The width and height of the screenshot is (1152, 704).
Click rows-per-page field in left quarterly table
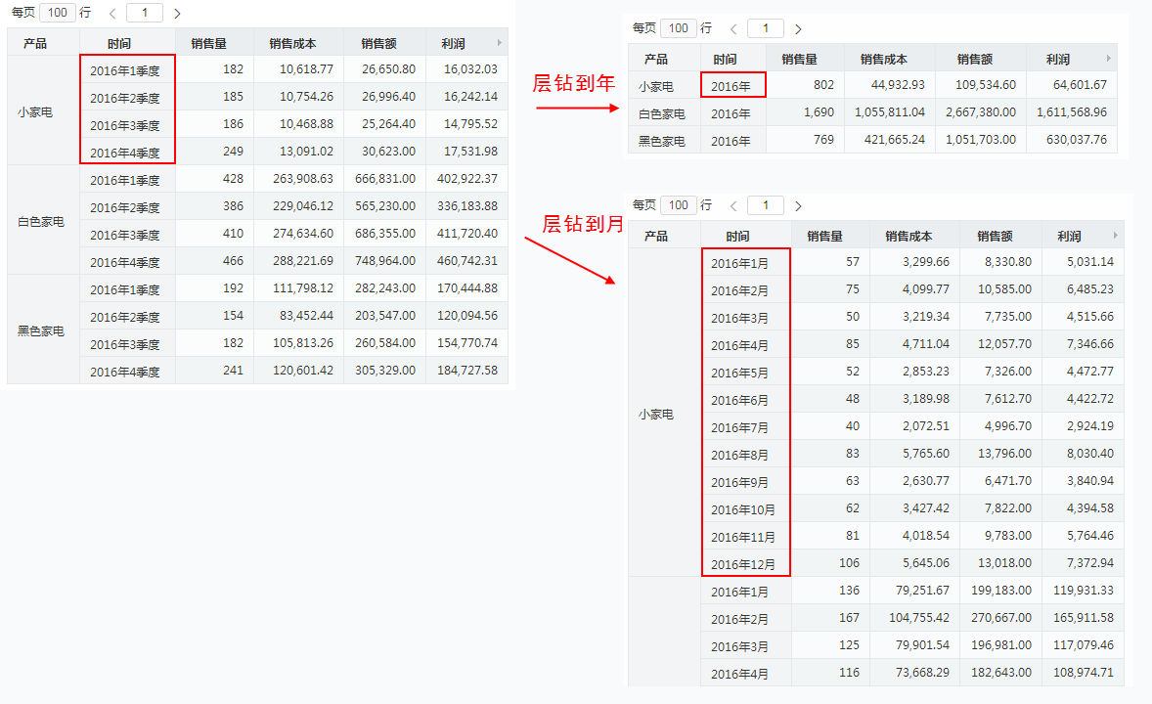point(58,13)
